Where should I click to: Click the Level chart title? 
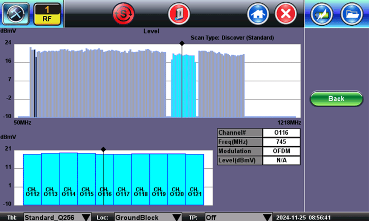[x=151, y=31]
